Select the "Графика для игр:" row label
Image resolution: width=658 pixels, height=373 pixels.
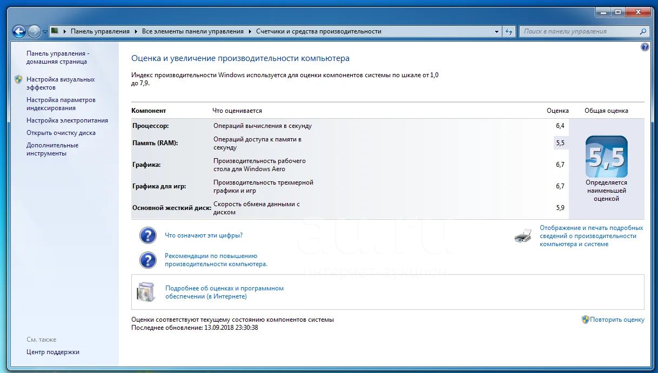point(159,186)
